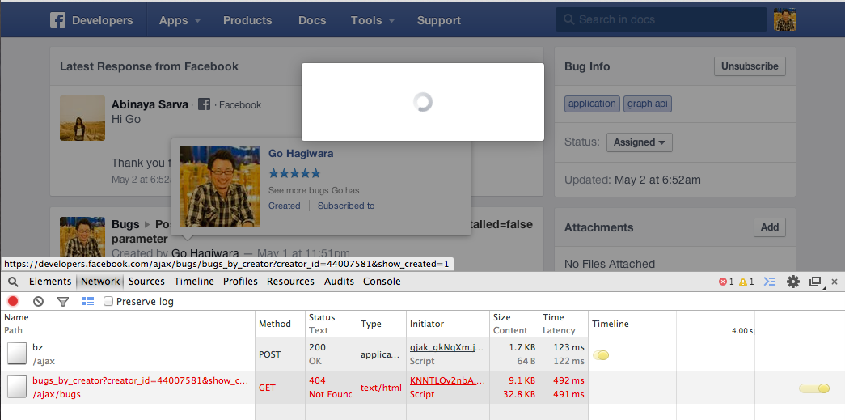Click the Created link in the hovercard
Image resolution: width=845 pixels, height=420 pixels.
pyautogui.click(x=285, y=206)
